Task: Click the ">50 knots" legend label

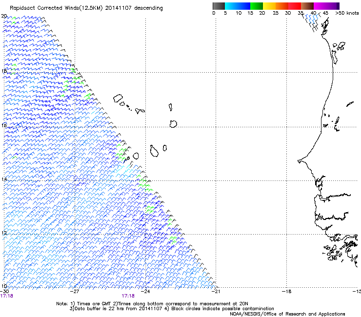Action: [x=347, y=13]
